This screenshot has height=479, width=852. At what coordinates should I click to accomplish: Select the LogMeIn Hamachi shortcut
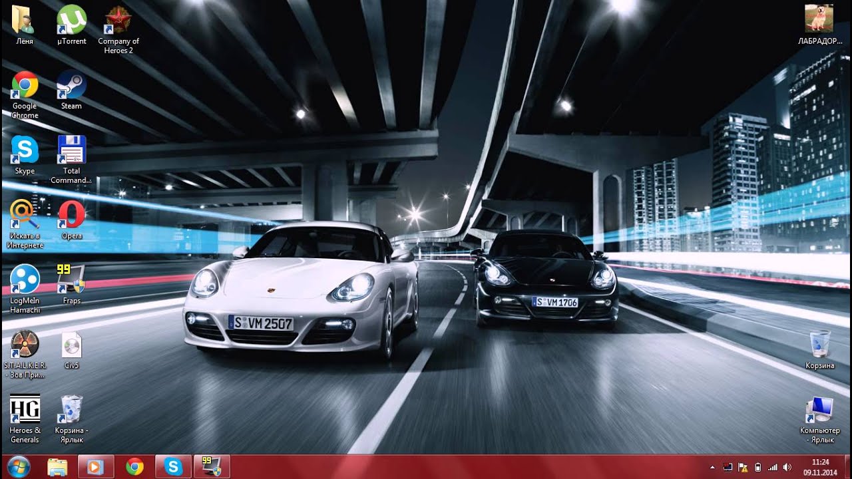click(25, 289)
